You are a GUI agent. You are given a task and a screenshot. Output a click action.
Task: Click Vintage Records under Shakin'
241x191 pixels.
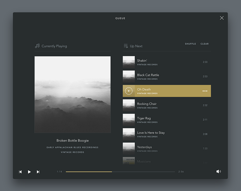147,65
